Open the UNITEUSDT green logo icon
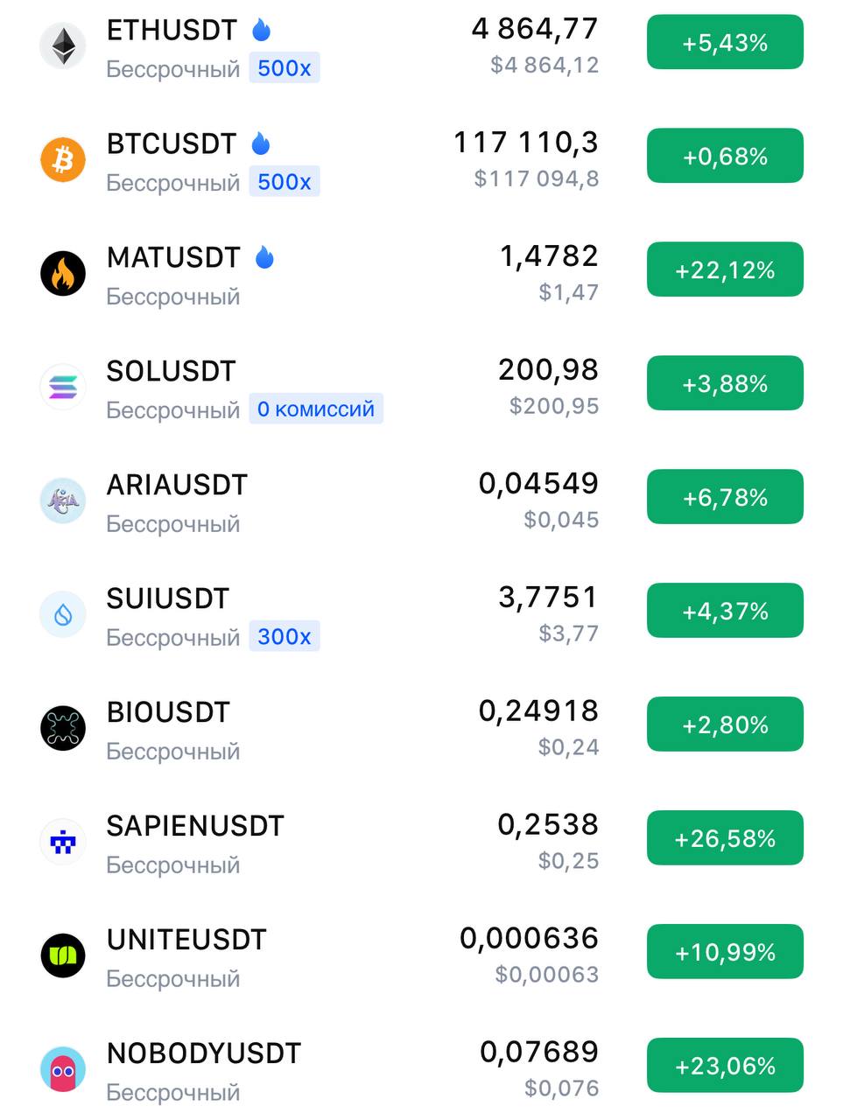The width and height of the screenshot is (843, 1120). tap(63, 955)
